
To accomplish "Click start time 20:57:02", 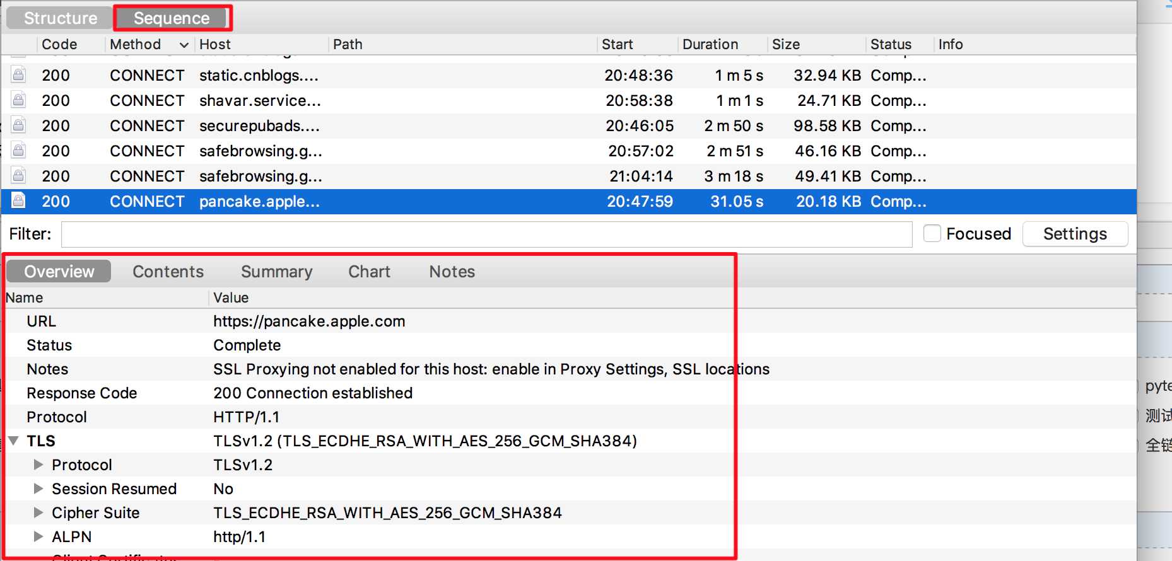I will 641,151.
